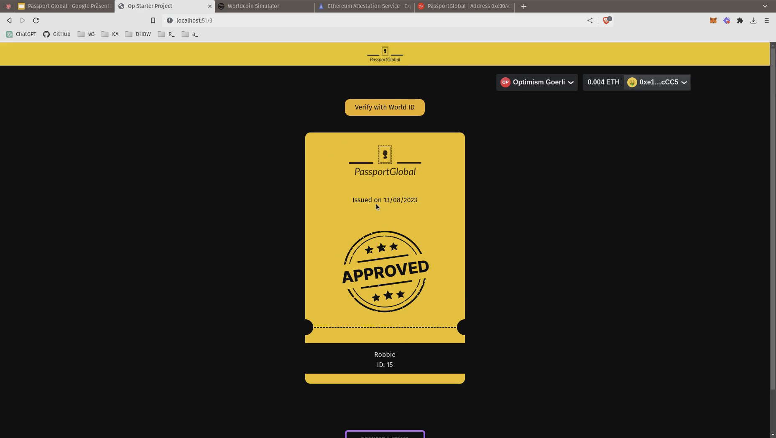Click Verify with World ID button

point(385,107)
